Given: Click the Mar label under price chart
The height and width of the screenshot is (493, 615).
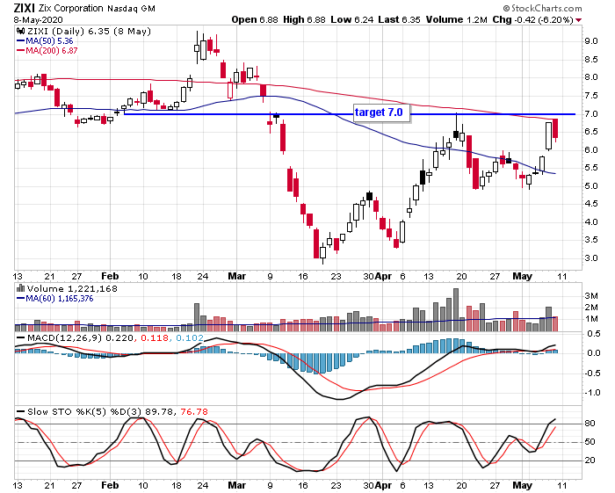Looking at the screenshot, I should [x=237, y=276].
